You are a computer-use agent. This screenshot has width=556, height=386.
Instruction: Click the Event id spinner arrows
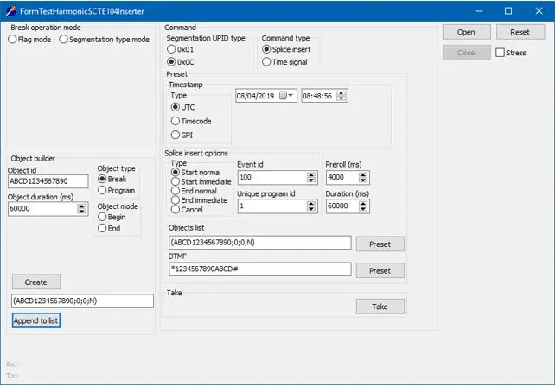(x=311, y=177)
